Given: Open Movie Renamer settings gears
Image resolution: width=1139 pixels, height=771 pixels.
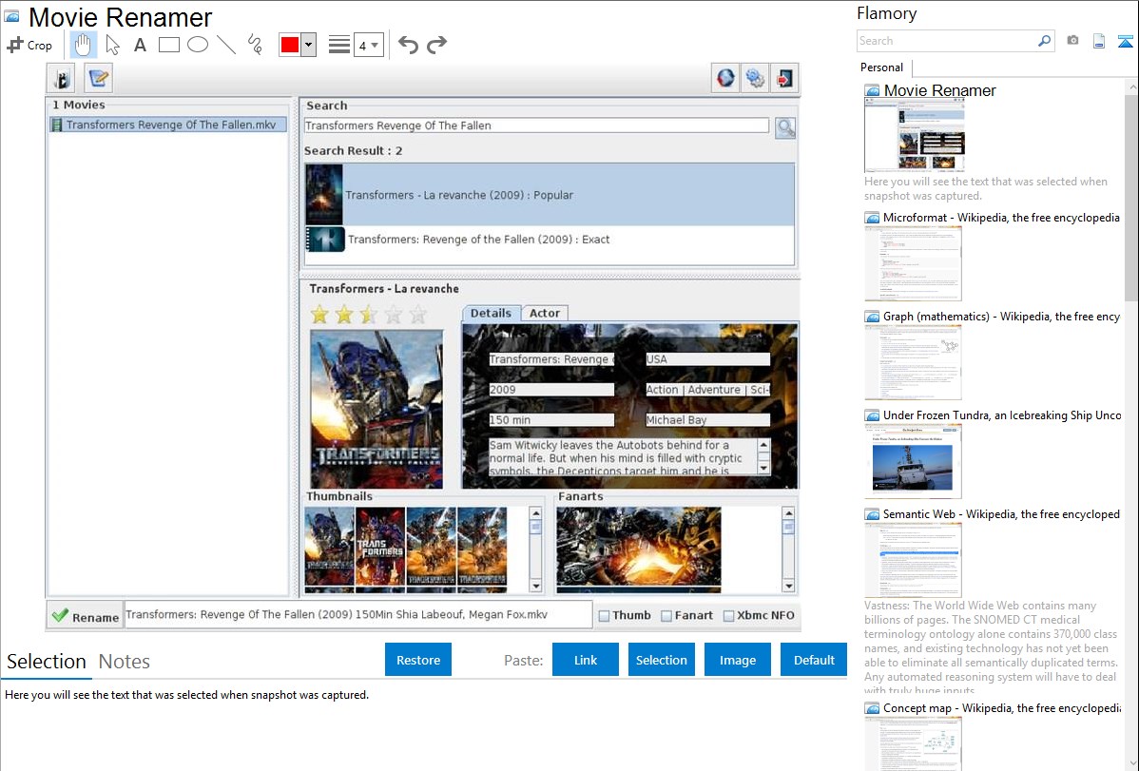Looking at the screenshot, I should [x=755, y=78].
